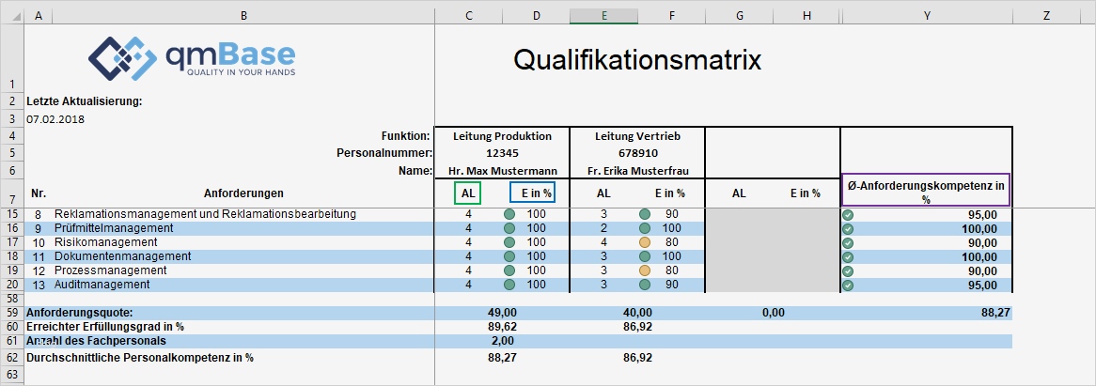
Task: Select row 20 by its row header
Action: pyautogui.click(x=11, y=285)
